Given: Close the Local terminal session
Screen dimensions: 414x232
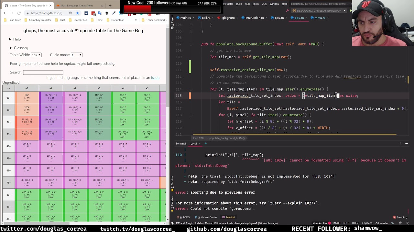Looking at the screenshot, I should [x=199, y=144].
